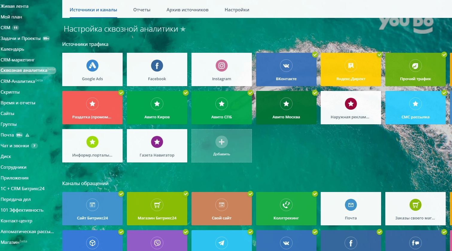Go to CRM-маркетинг section
The width and height of the screenshot is (452, 251).
[18, 60]
